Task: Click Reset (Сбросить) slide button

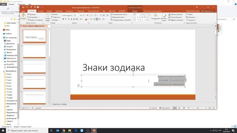Action: click(56, 17)
